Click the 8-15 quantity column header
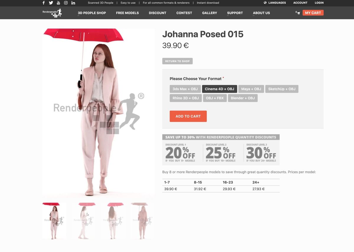 [198, 182]
